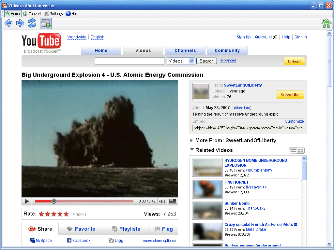This screenshot has height=250, width=334.
Task: Share the video to MySpace
Action: 41,241
